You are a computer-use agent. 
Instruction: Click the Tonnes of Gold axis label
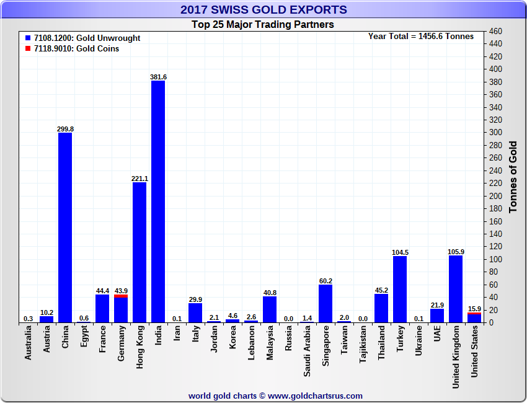tap(513, 177)
